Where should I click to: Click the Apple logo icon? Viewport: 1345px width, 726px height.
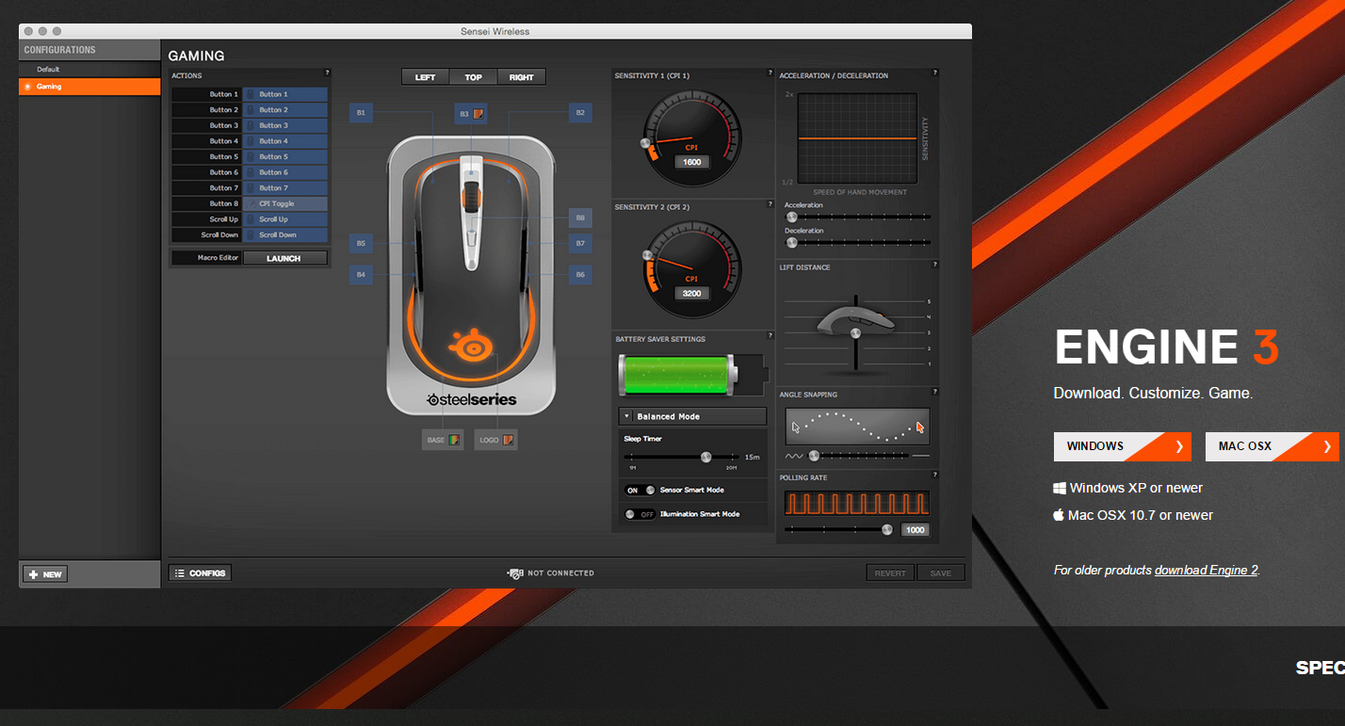pyautogui.click(x=1059, y=514)
